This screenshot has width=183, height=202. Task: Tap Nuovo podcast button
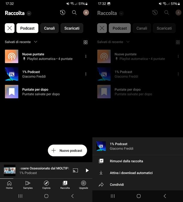pos(67,151)
